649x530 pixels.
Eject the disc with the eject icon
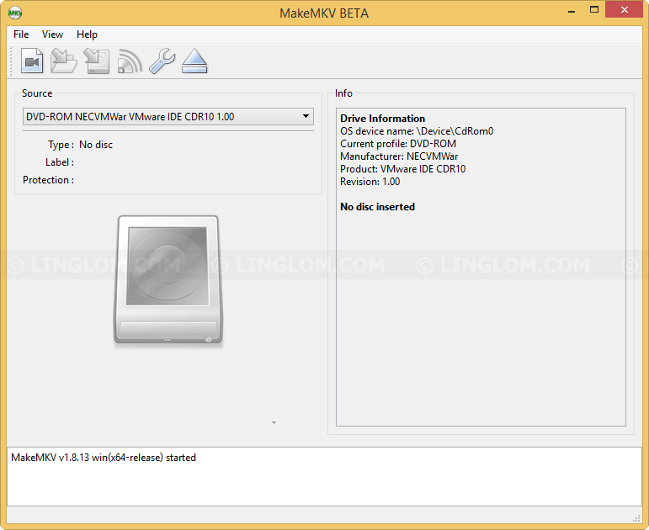pyautogui.click(x=194, y=61)
